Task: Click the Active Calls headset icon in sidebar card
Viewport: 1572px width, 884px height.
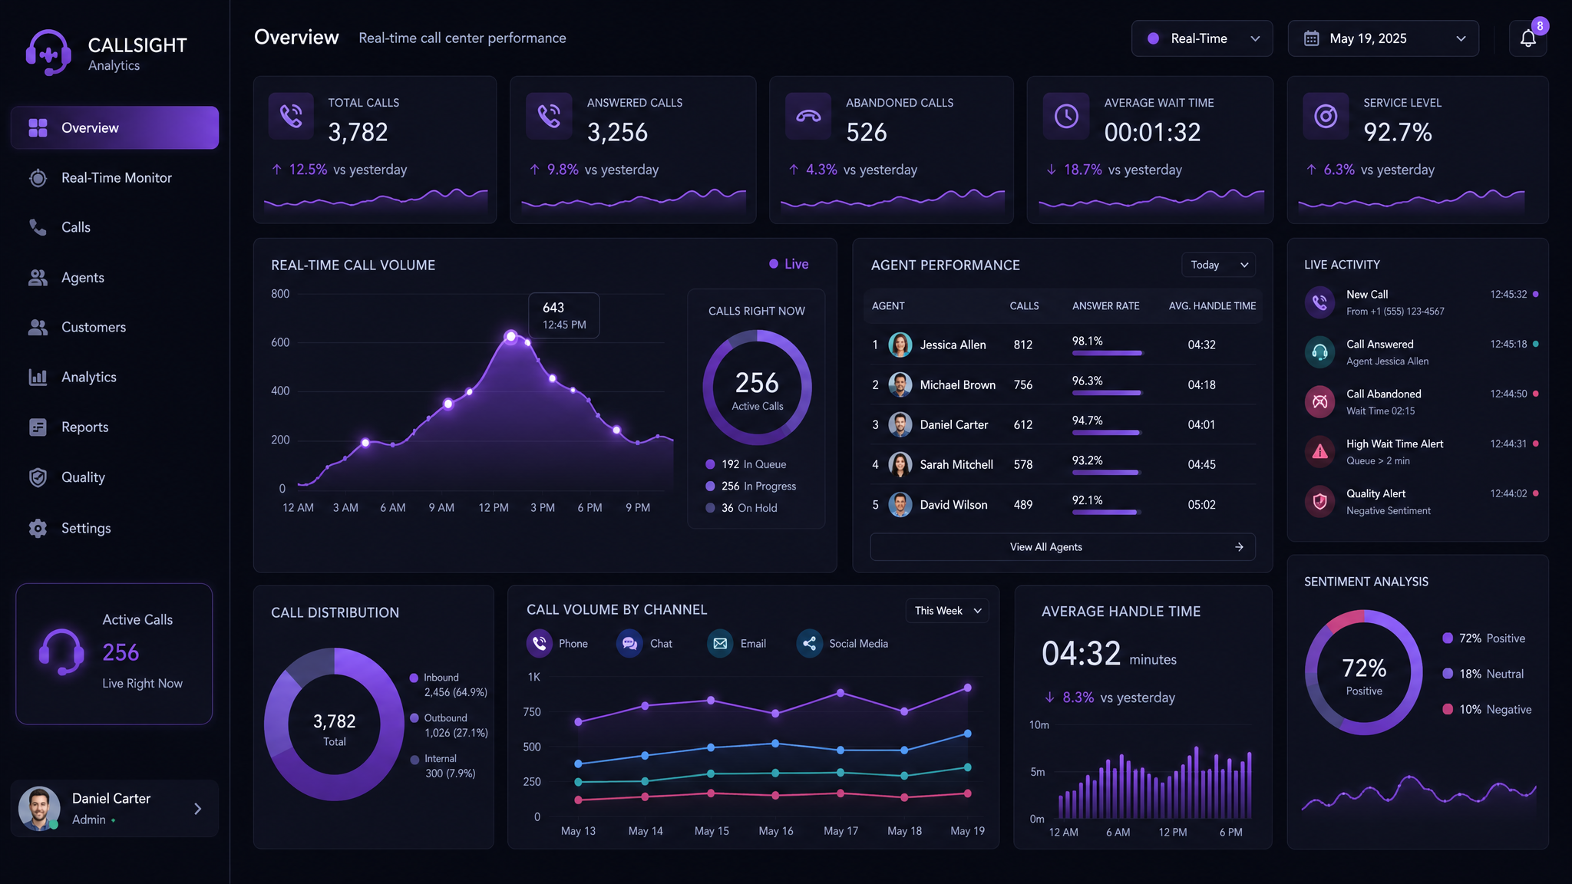Action: click(61, 652)
